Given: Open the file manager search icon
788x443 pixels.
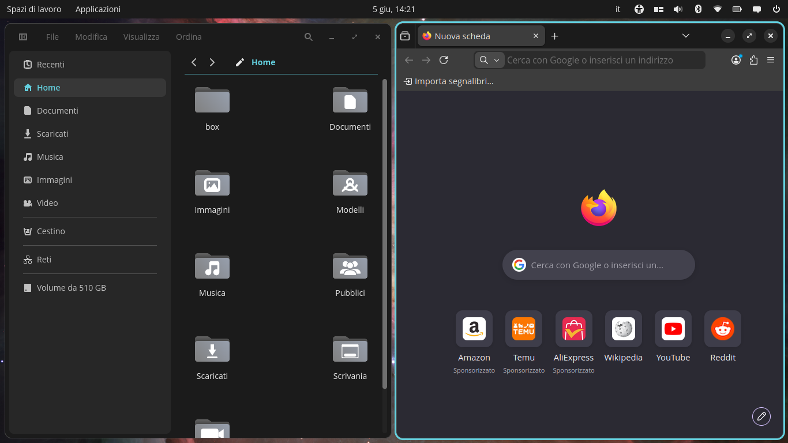Looking at the screenshot, I should point(309,37).
